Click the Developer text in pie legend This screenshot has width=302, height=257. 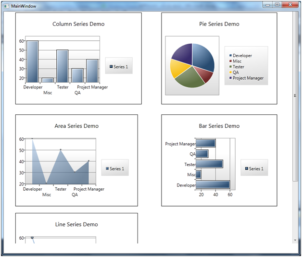242,55
